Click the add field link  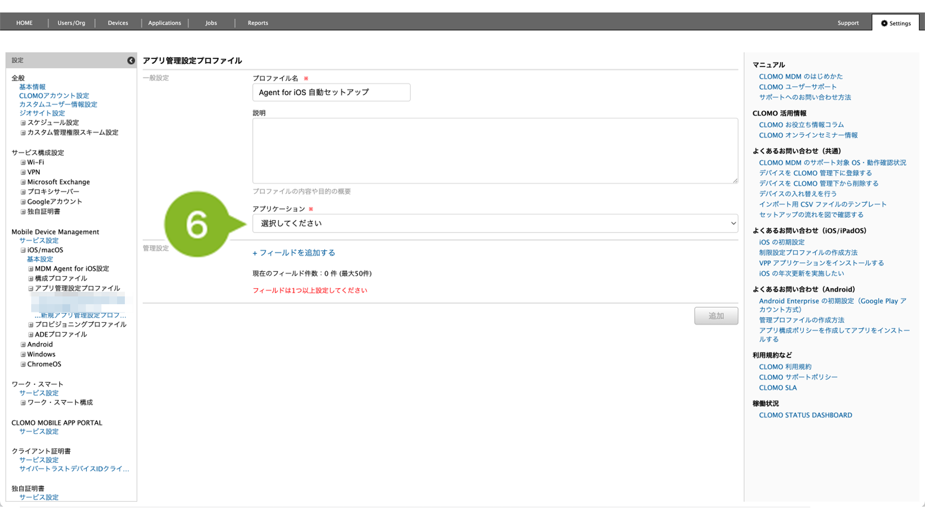pos(294,253)
